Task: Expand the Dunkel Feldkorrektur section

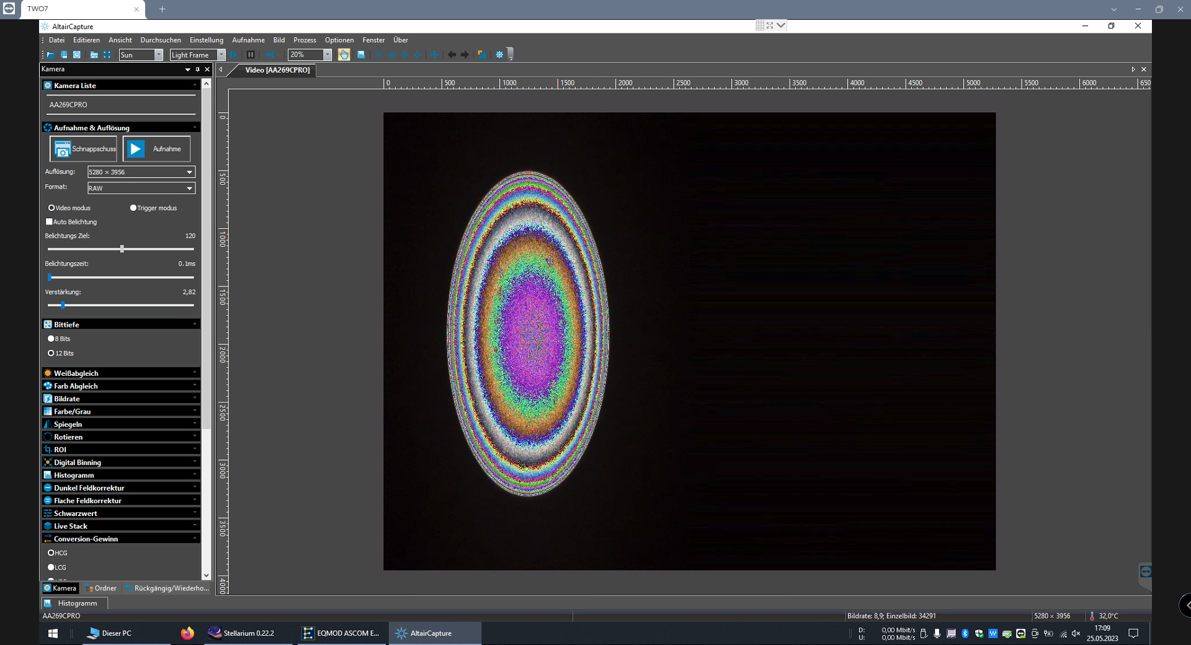Action: [x=121, y=487]
